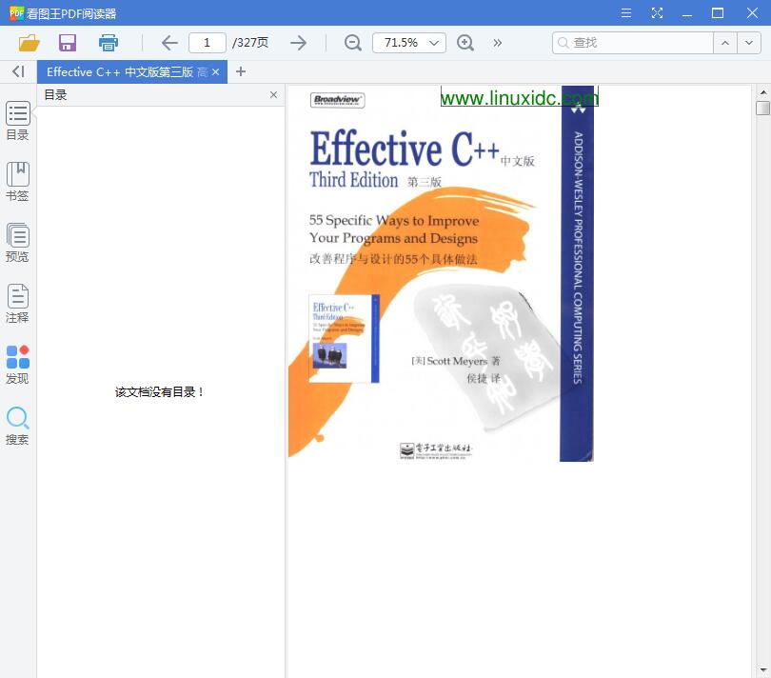Click the 看图王PDF阅读器 app logo icon
The height and width of the screenshot is (678, 771).
(x=16, y=13)
